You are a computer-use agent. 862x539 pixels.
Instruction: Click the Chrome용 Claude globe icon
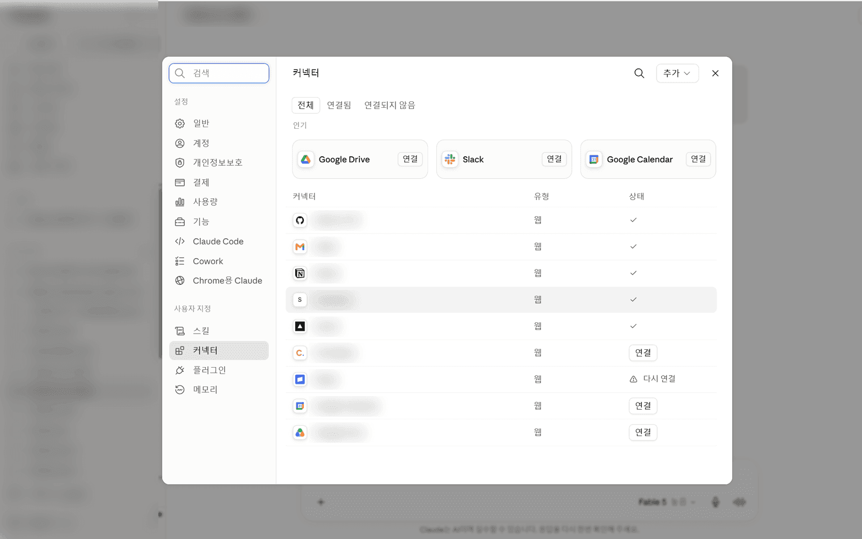[180, 281]
